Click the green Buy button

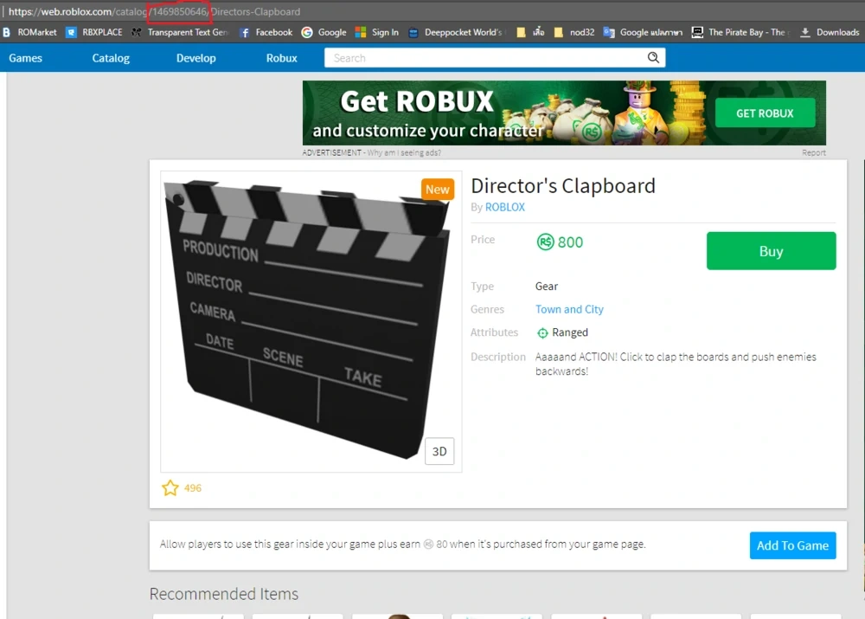[772, 251]
